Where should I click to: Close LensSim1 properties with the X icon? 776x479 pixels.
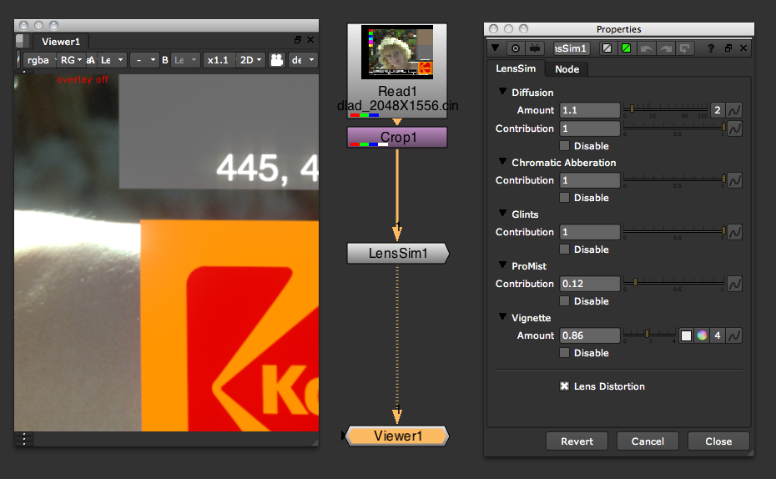(x=743, y=48)
